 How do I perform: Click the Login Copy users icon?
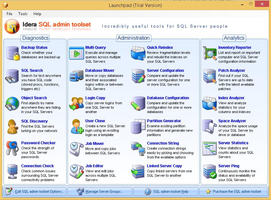point(76,104)
